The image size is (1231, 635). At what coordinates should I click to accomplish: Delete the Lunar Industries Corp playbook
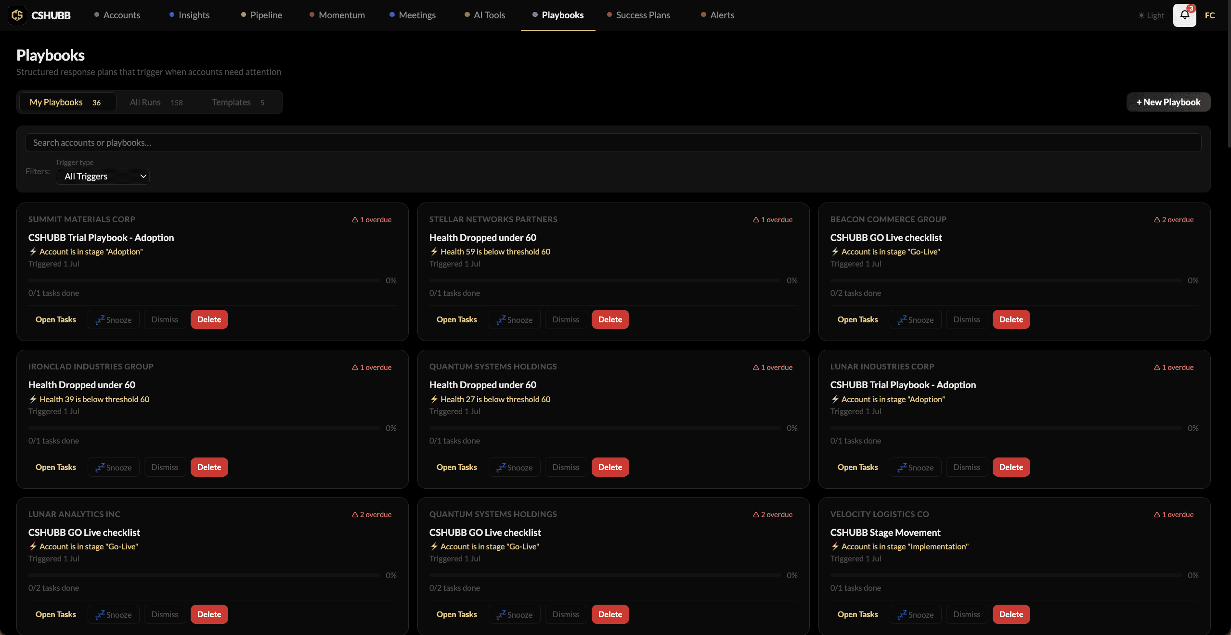point(1011,468)
